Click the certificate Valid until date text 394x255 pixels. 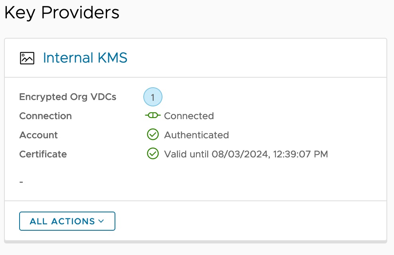[x=246, y=154]
